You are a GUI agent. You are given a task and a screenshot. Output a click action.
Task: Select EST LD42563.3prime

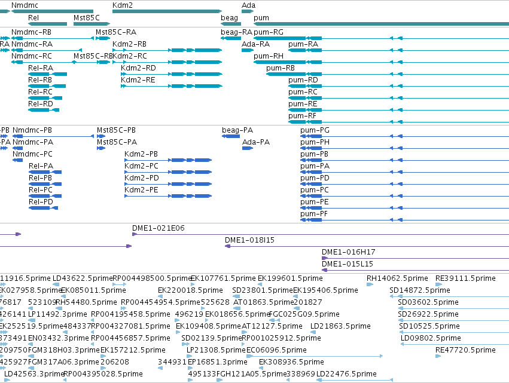pyautogui.click(x=7, y=380)
